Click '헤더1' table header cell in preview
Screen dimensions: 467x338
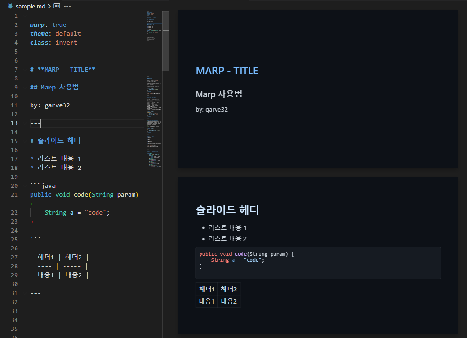(x=207, y=289)
